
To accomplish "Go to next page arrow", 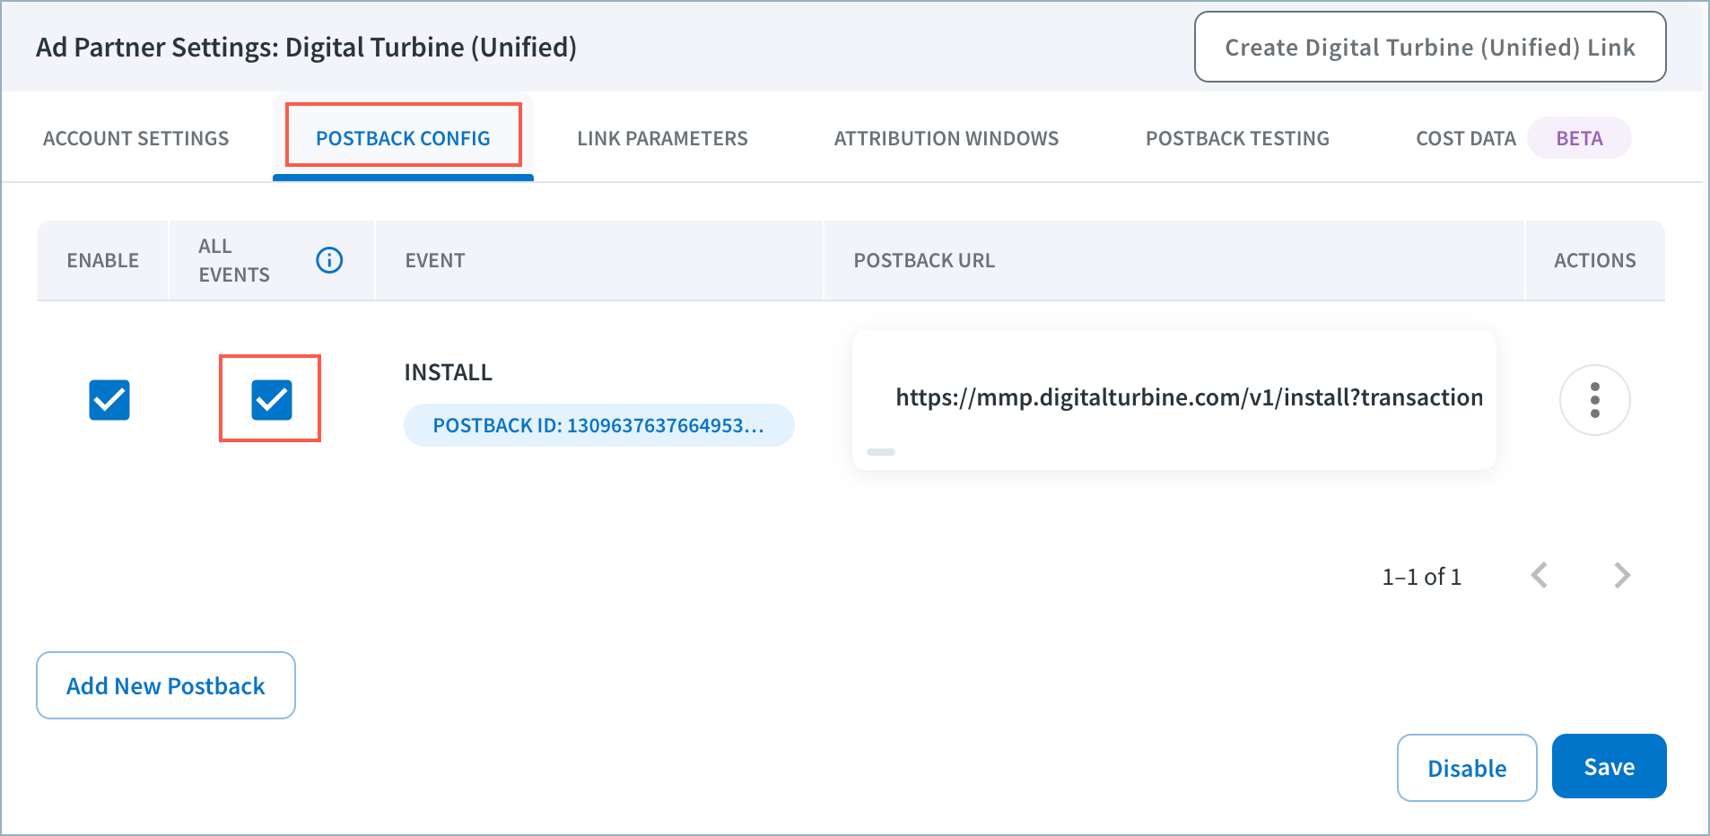I will (1622, 575).
